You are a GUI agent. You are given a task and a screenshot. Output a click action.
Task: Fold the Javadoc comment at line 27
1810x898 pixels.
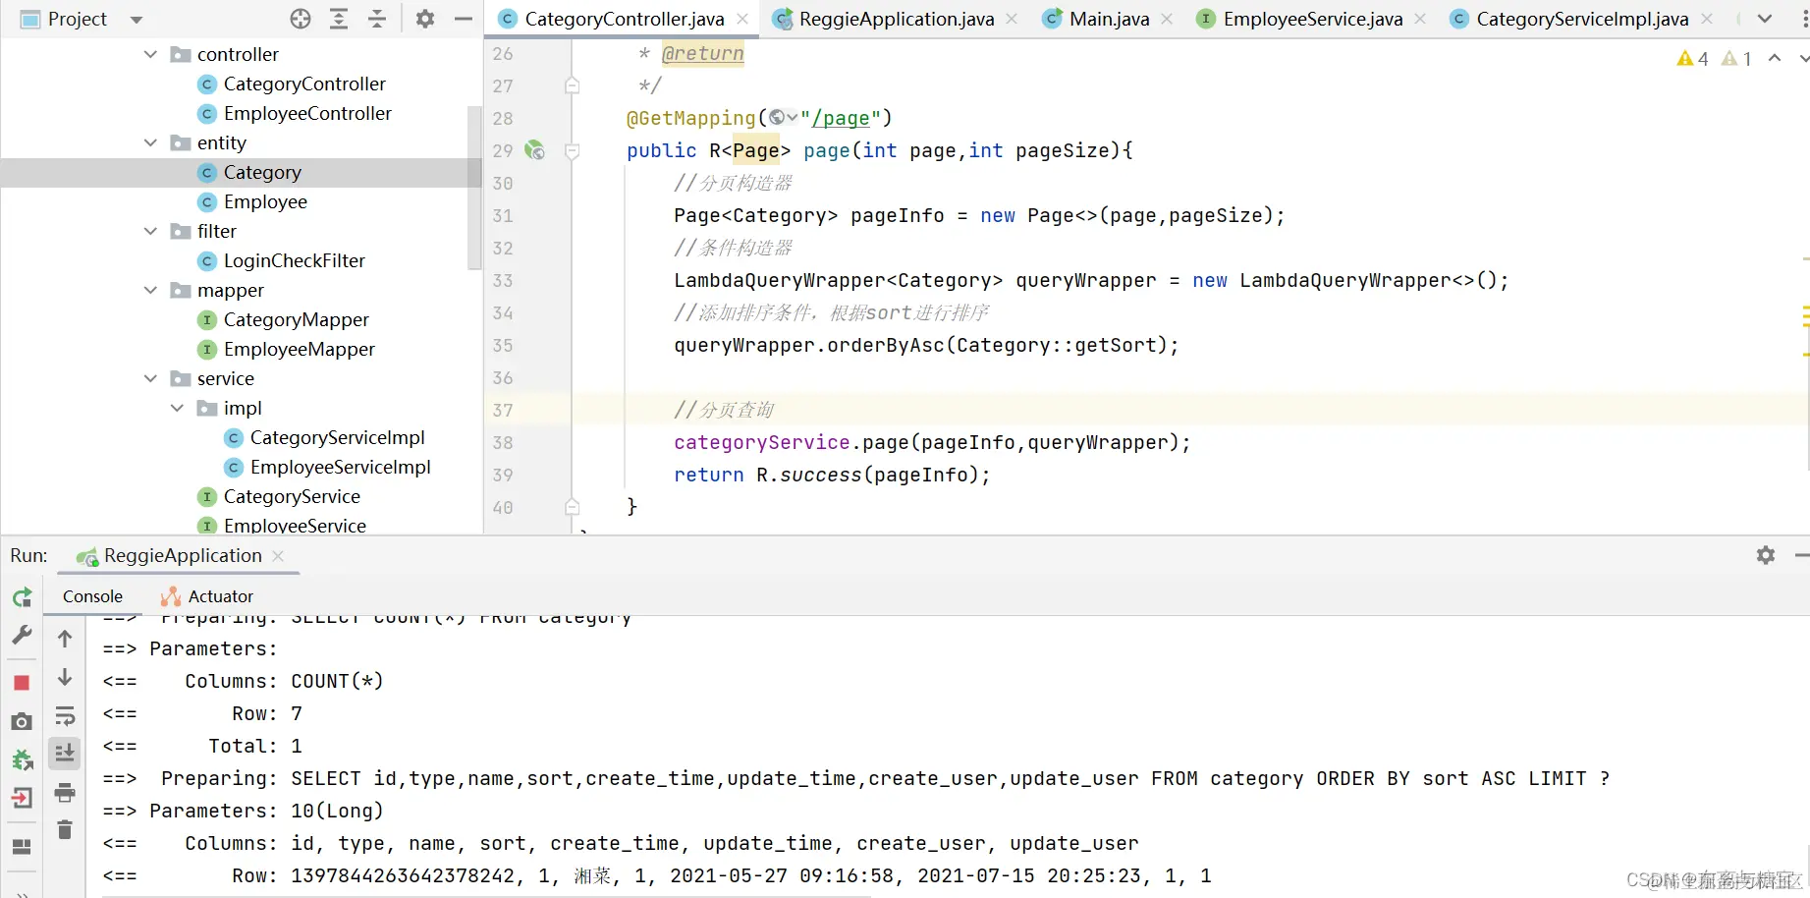(572, 85)
